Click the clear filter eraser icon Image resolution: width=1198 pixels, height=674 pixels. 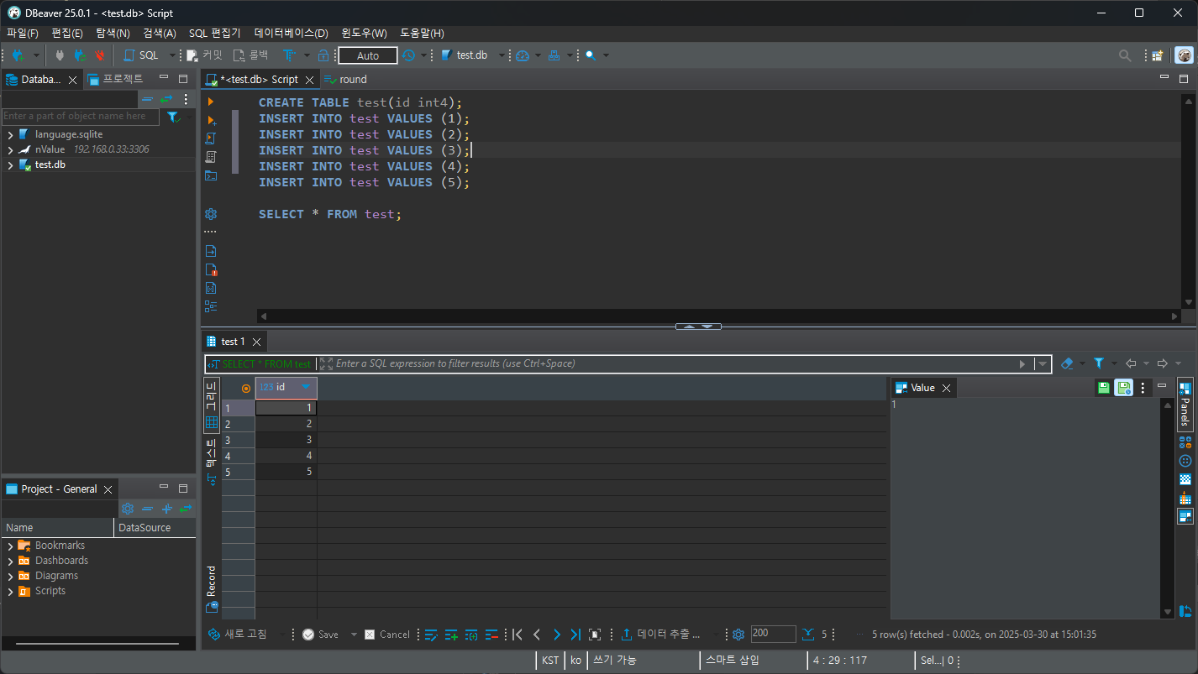coord(1067,363)
